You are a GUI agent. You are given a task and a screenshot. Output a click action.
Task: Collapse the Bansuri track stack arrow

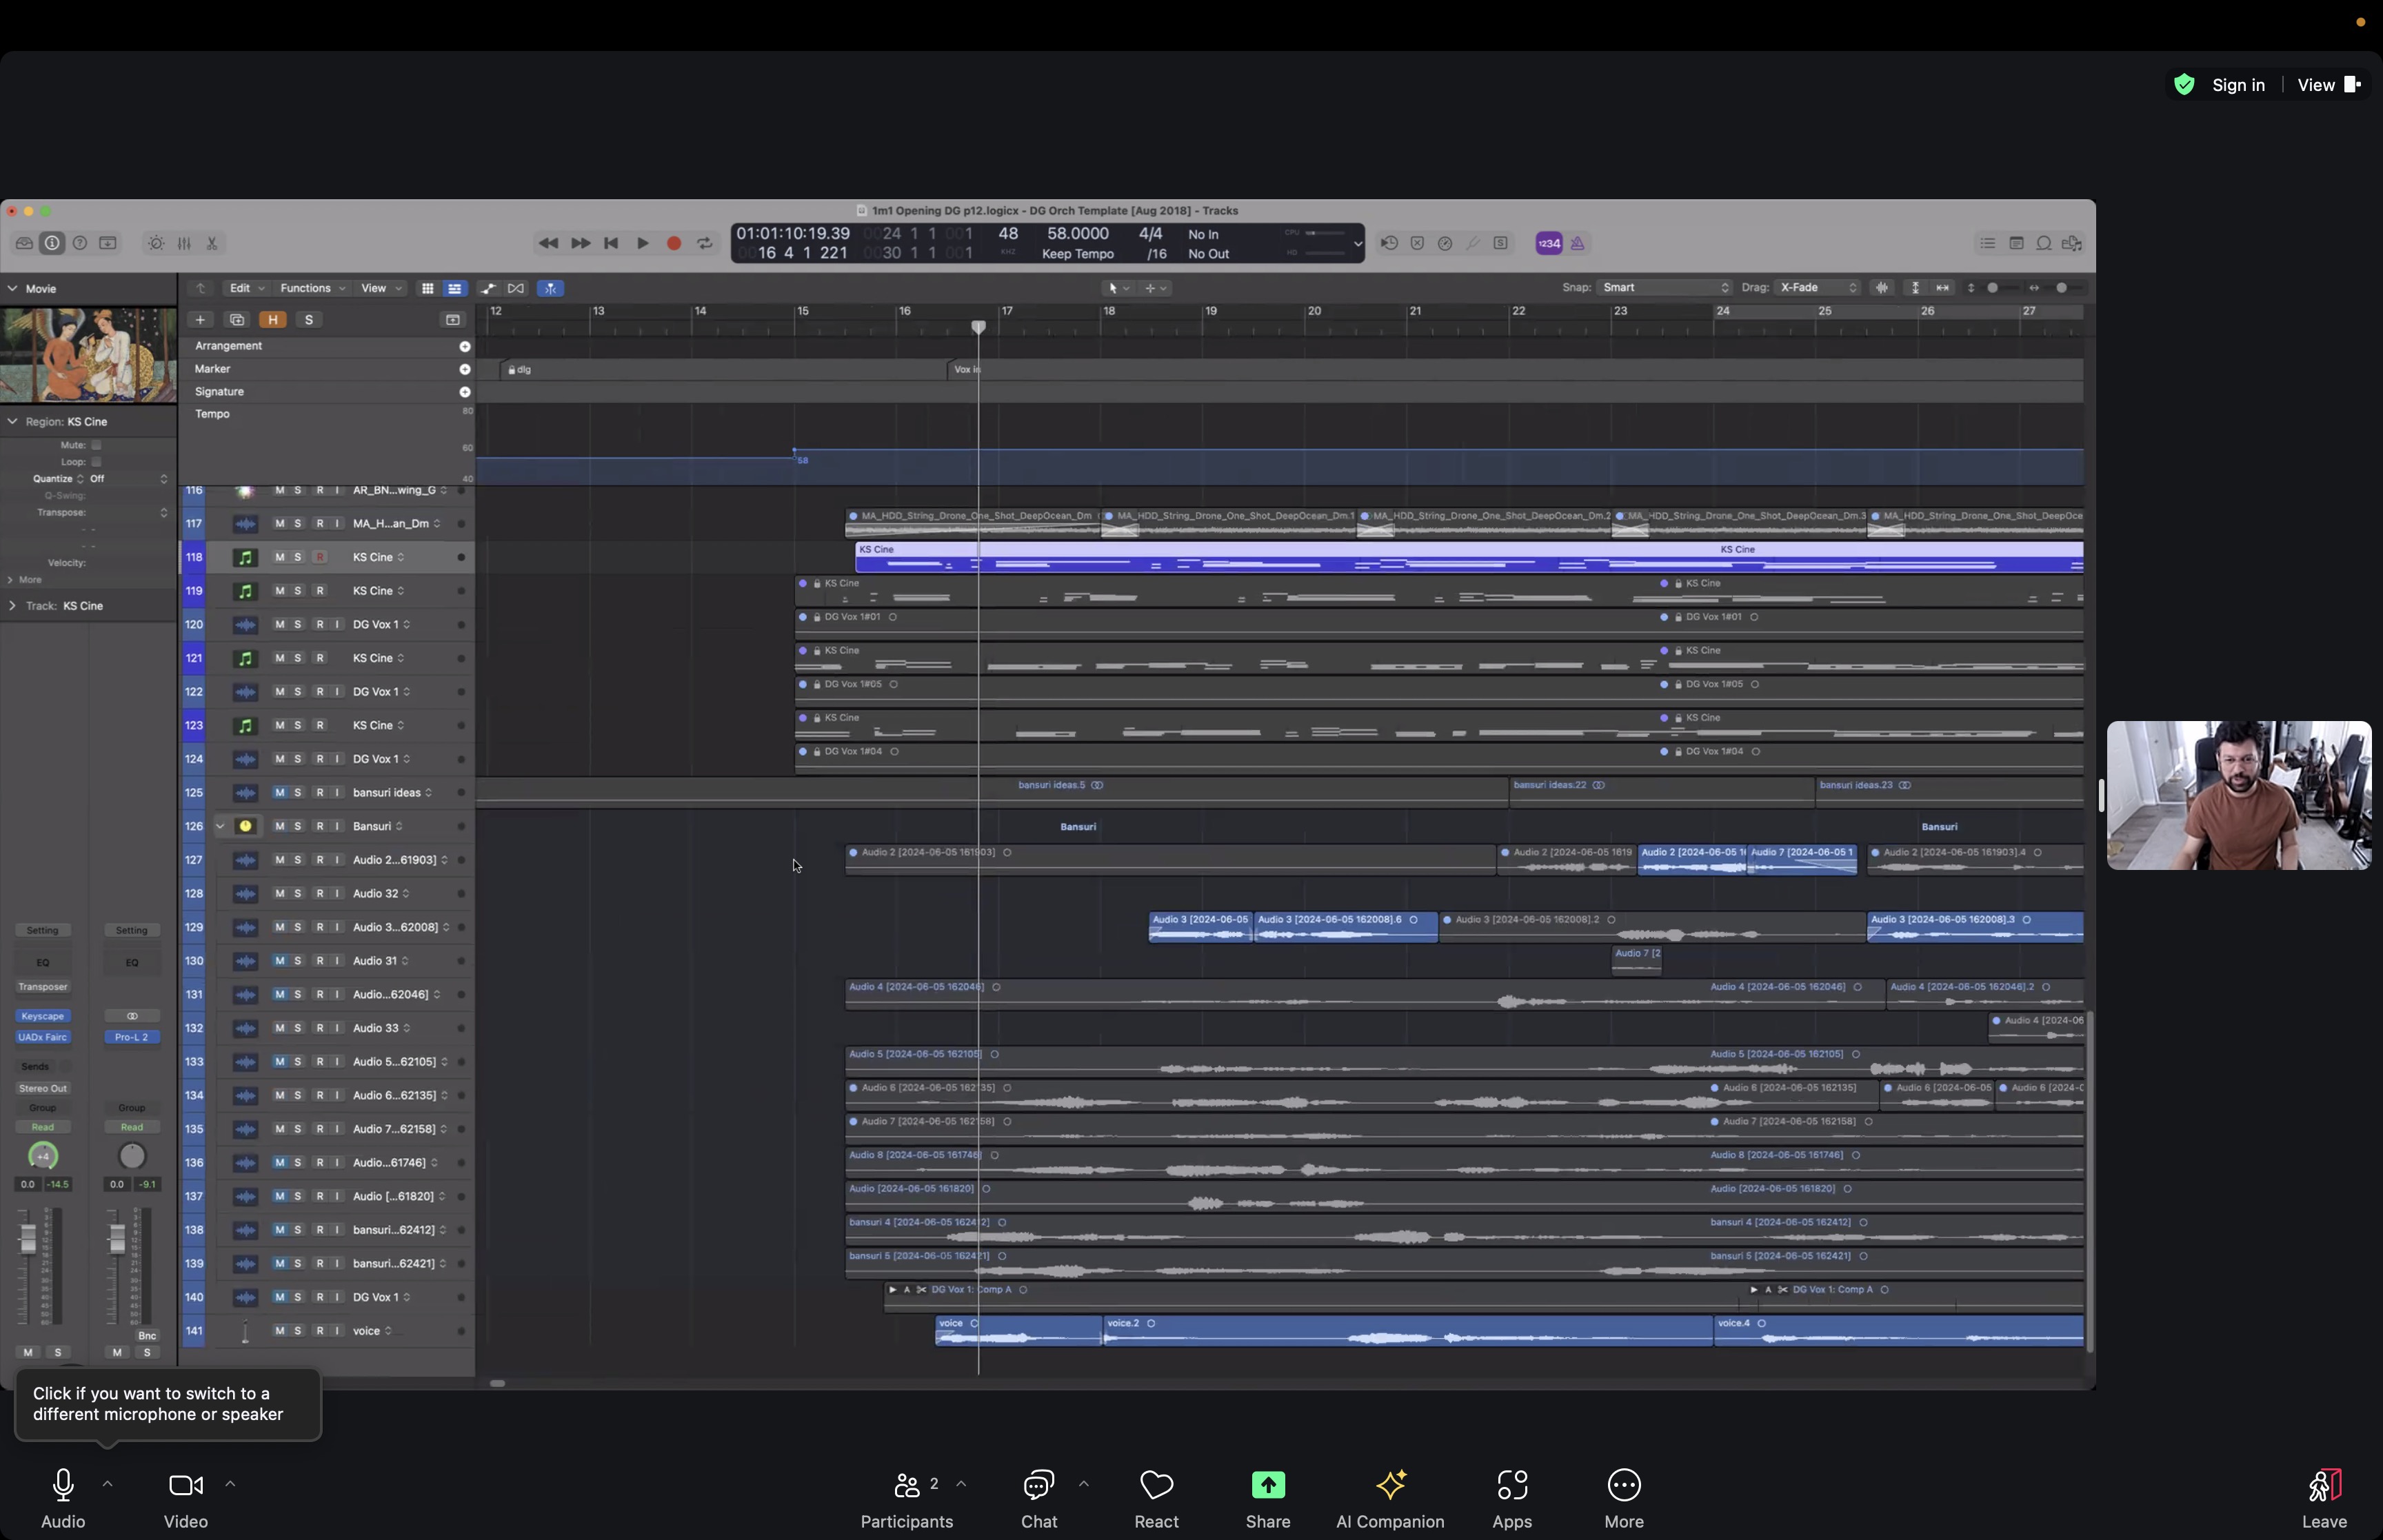tap(220, 826)
